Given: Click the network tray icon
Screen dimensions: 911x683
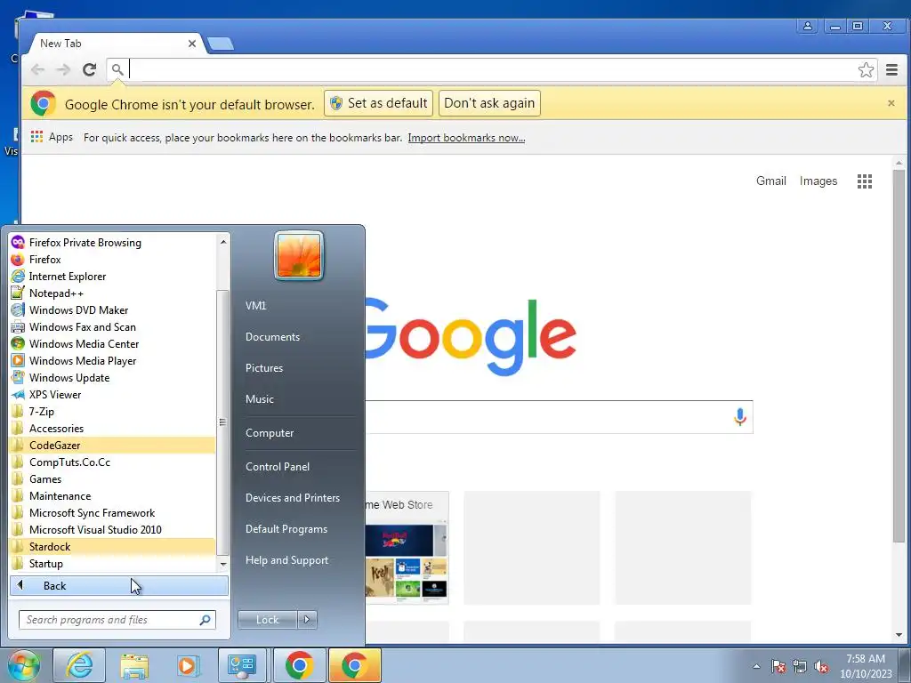Looking at the screenshot, I should [800, 666].
